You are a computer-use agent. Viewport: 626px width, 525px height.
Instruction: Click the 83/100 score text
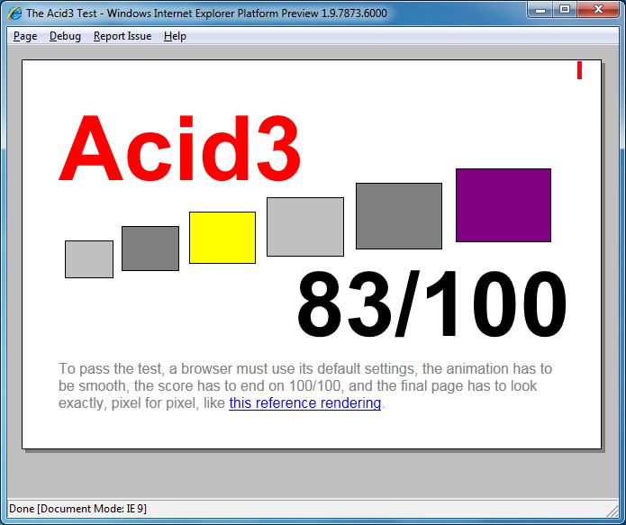[x=431, y=303]
